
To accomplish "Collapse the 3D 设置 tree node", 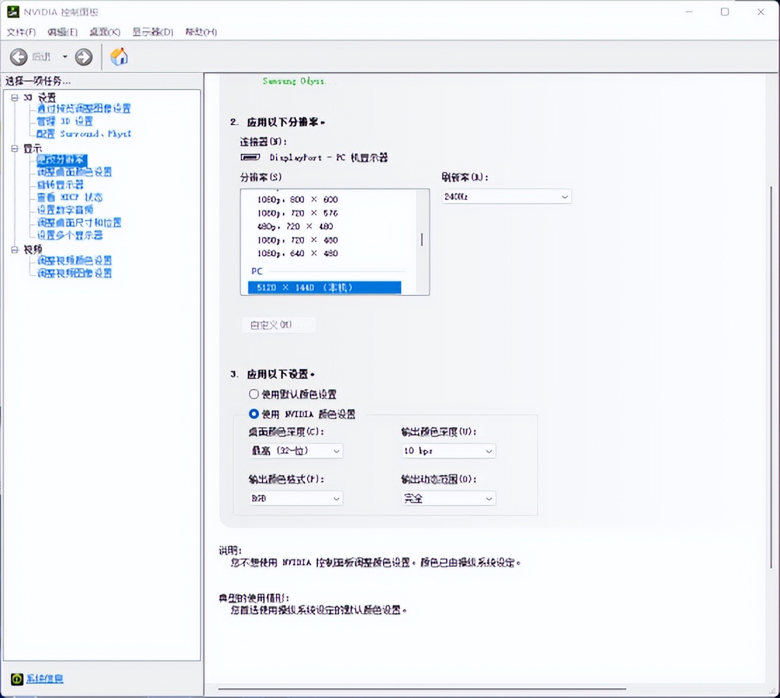I will (x=15, y=97).
